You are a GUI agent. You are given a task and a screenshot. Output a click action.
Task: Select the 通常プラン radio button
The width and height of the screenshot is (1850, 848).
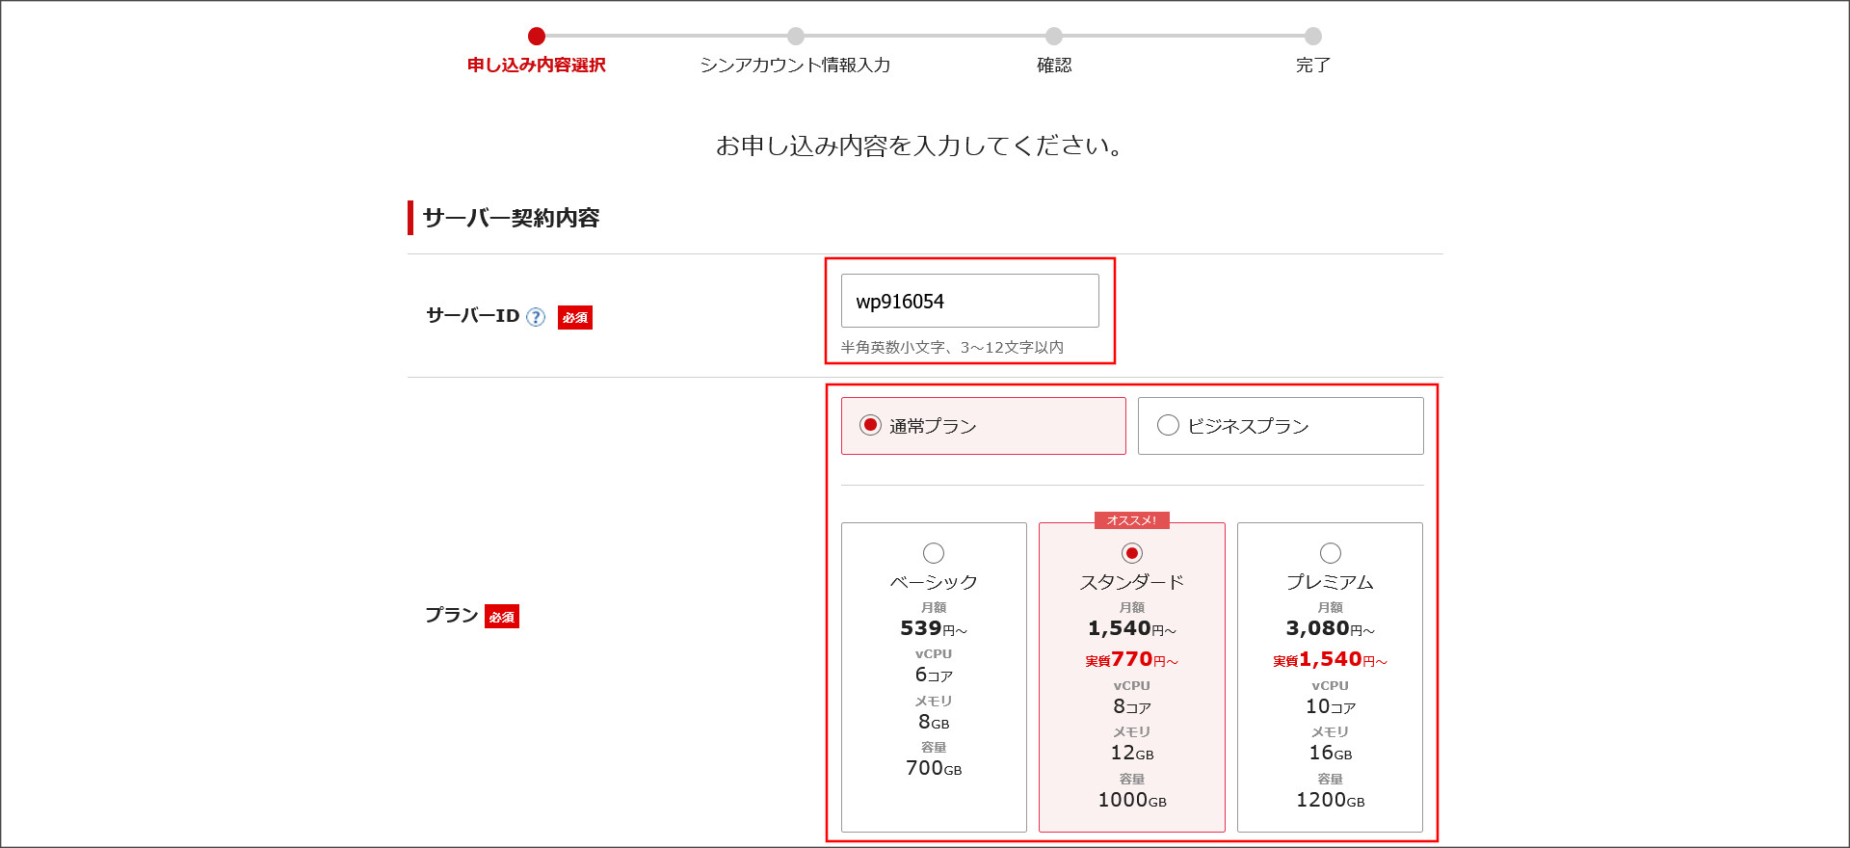tap(870, 425)
